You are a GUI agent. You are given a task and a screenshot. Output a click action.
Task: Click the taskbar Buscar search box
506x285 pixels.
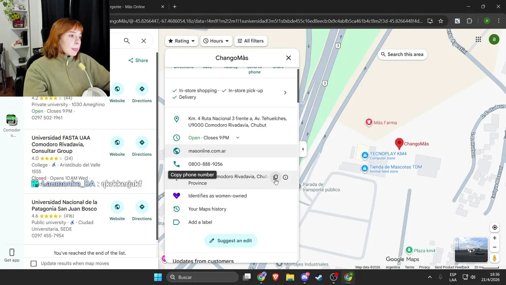click(x=202, y=277)
